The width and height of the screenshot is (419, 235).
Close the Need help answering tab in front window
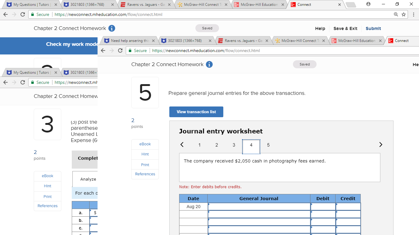pyautogui.click(x=153, y=41)
